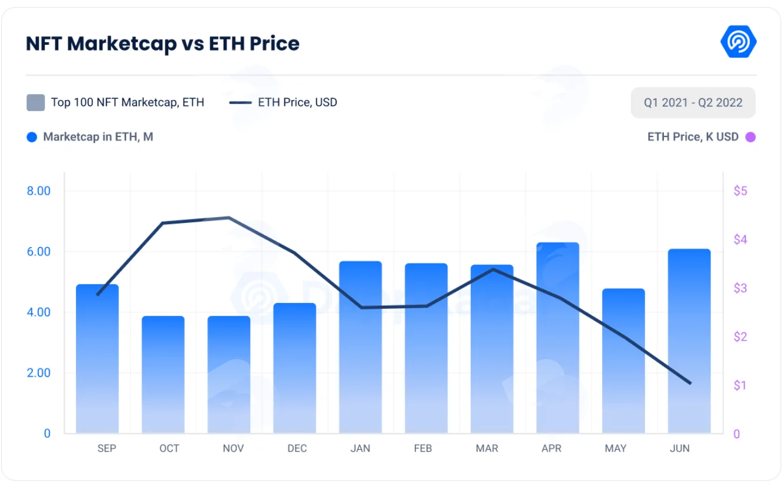Screen dimensions: 784x487
Task: Open the Q1 2021 - Q2 2022 date range selector
Action: 693,102
